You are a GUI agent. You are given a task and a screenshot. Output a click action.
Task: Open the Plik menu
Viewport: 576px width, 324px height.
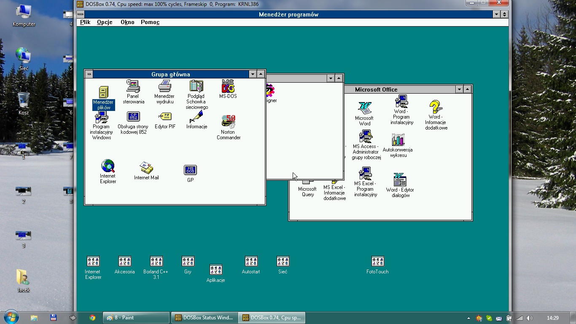(x=85, y=22)
